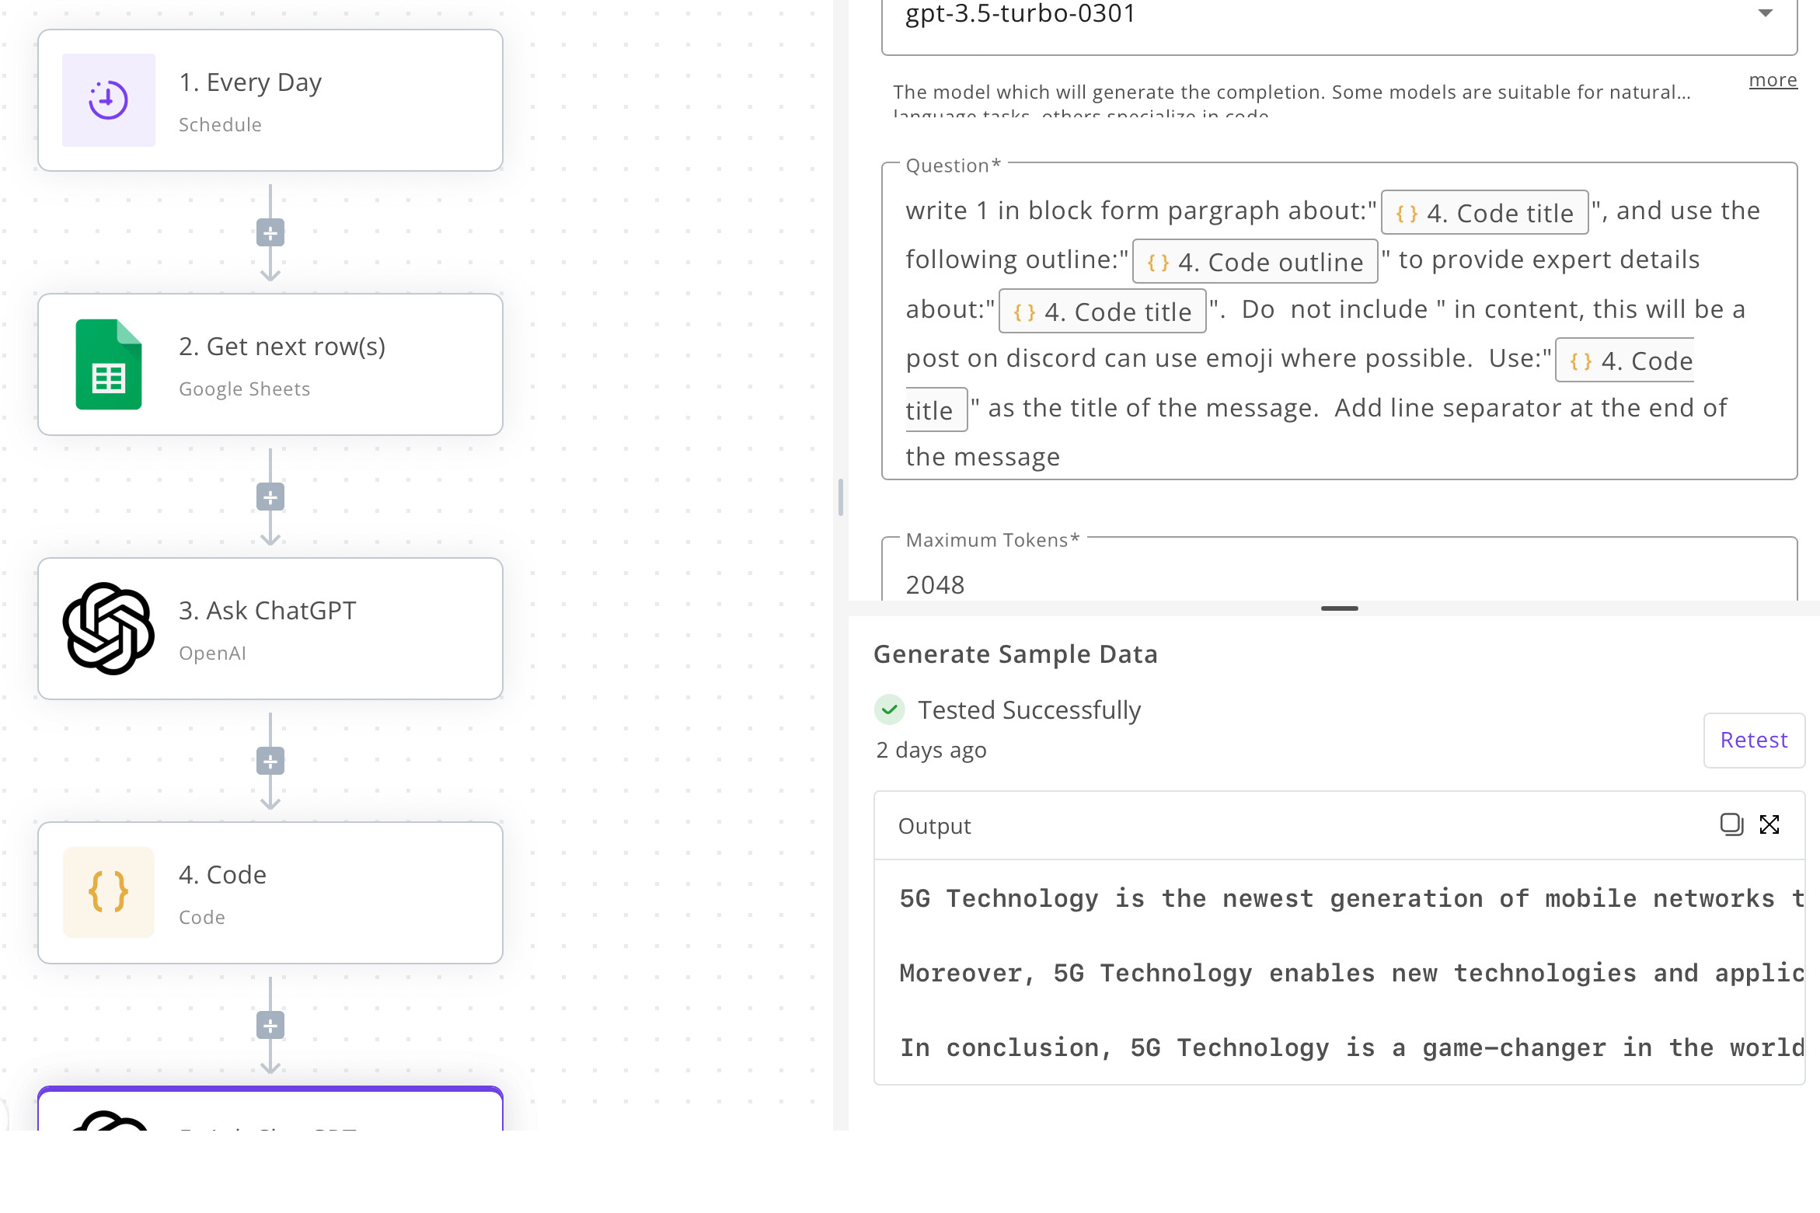Viewport: 1820px width, 1213px height.
Task: Click the more link beside the model description
Action: (x=1773, y=80)
